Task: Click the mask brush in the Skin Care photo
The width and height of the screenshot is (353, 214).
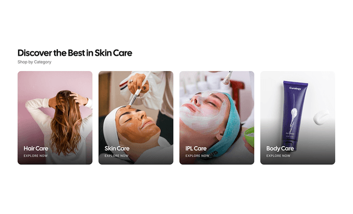Action: [138, 90]
